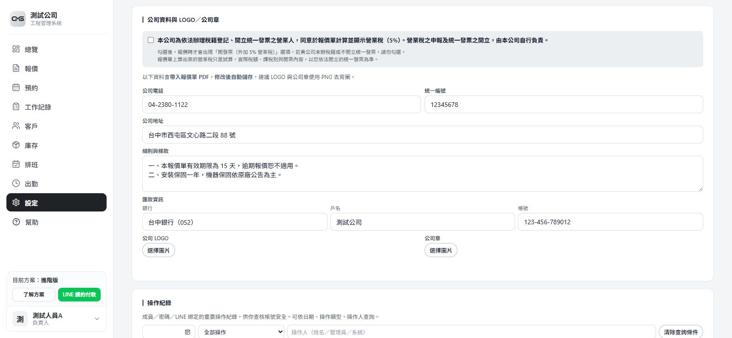Image resolution: width=732 pixels, height=338 pixels.
Task: Open the 全部操作 operation type dropdown
Action: point(241,332)
